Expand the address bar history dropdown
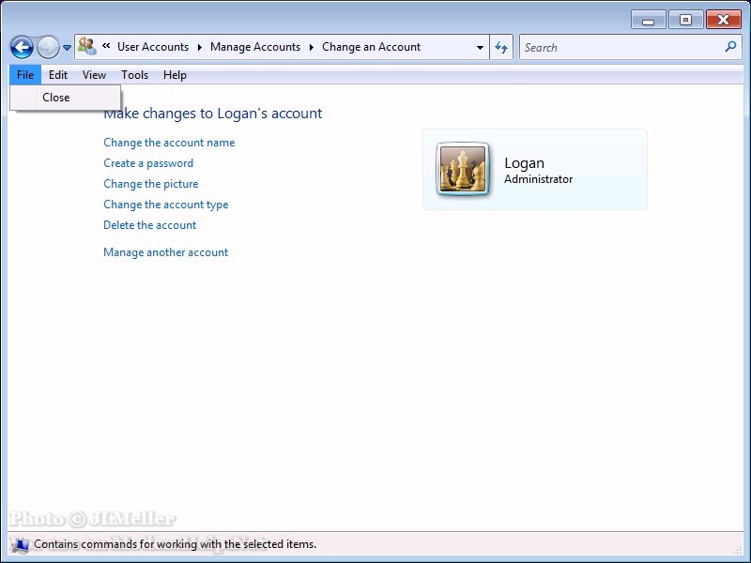The image size is (751, 563). click(480, 47)
